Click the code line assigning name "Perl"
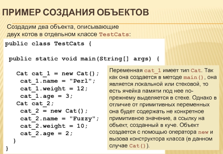 point(58,81)
